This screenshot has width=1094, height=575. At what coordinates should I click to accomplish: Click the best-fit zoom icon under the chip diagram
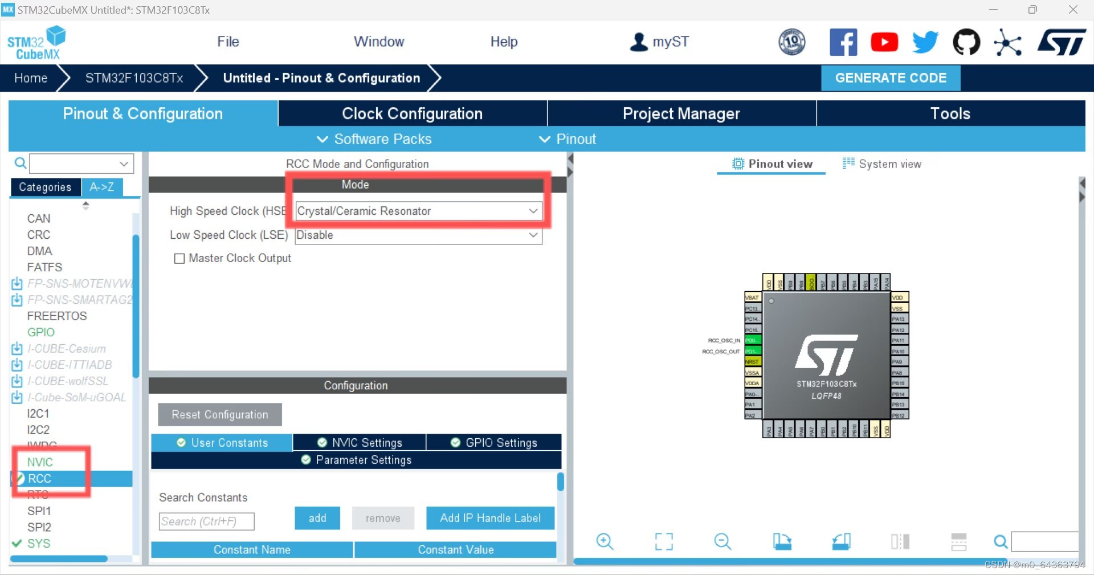point(663,542)
